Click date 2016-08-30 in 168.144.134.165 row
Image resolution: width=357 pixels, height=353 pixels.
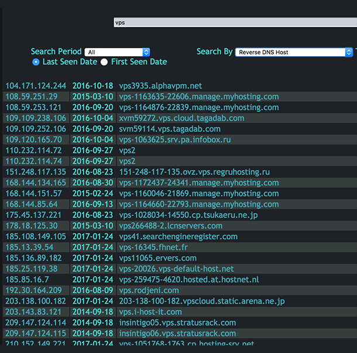point(92,183)
